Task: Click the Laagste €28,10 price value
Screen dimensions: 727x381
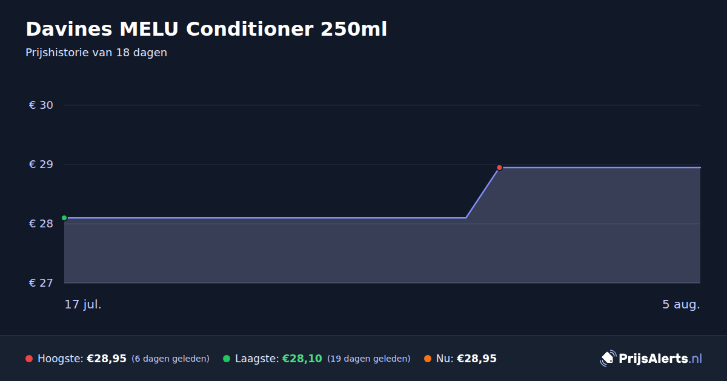Action: 302,359
